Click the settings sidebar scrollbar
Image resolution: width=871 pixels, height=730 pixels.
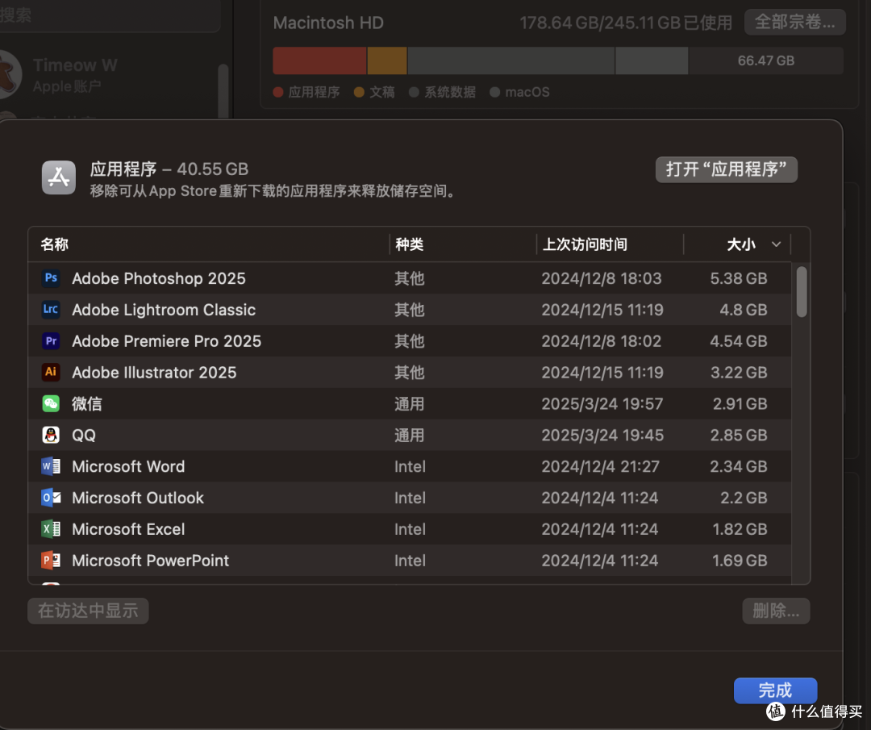point(223,92)
